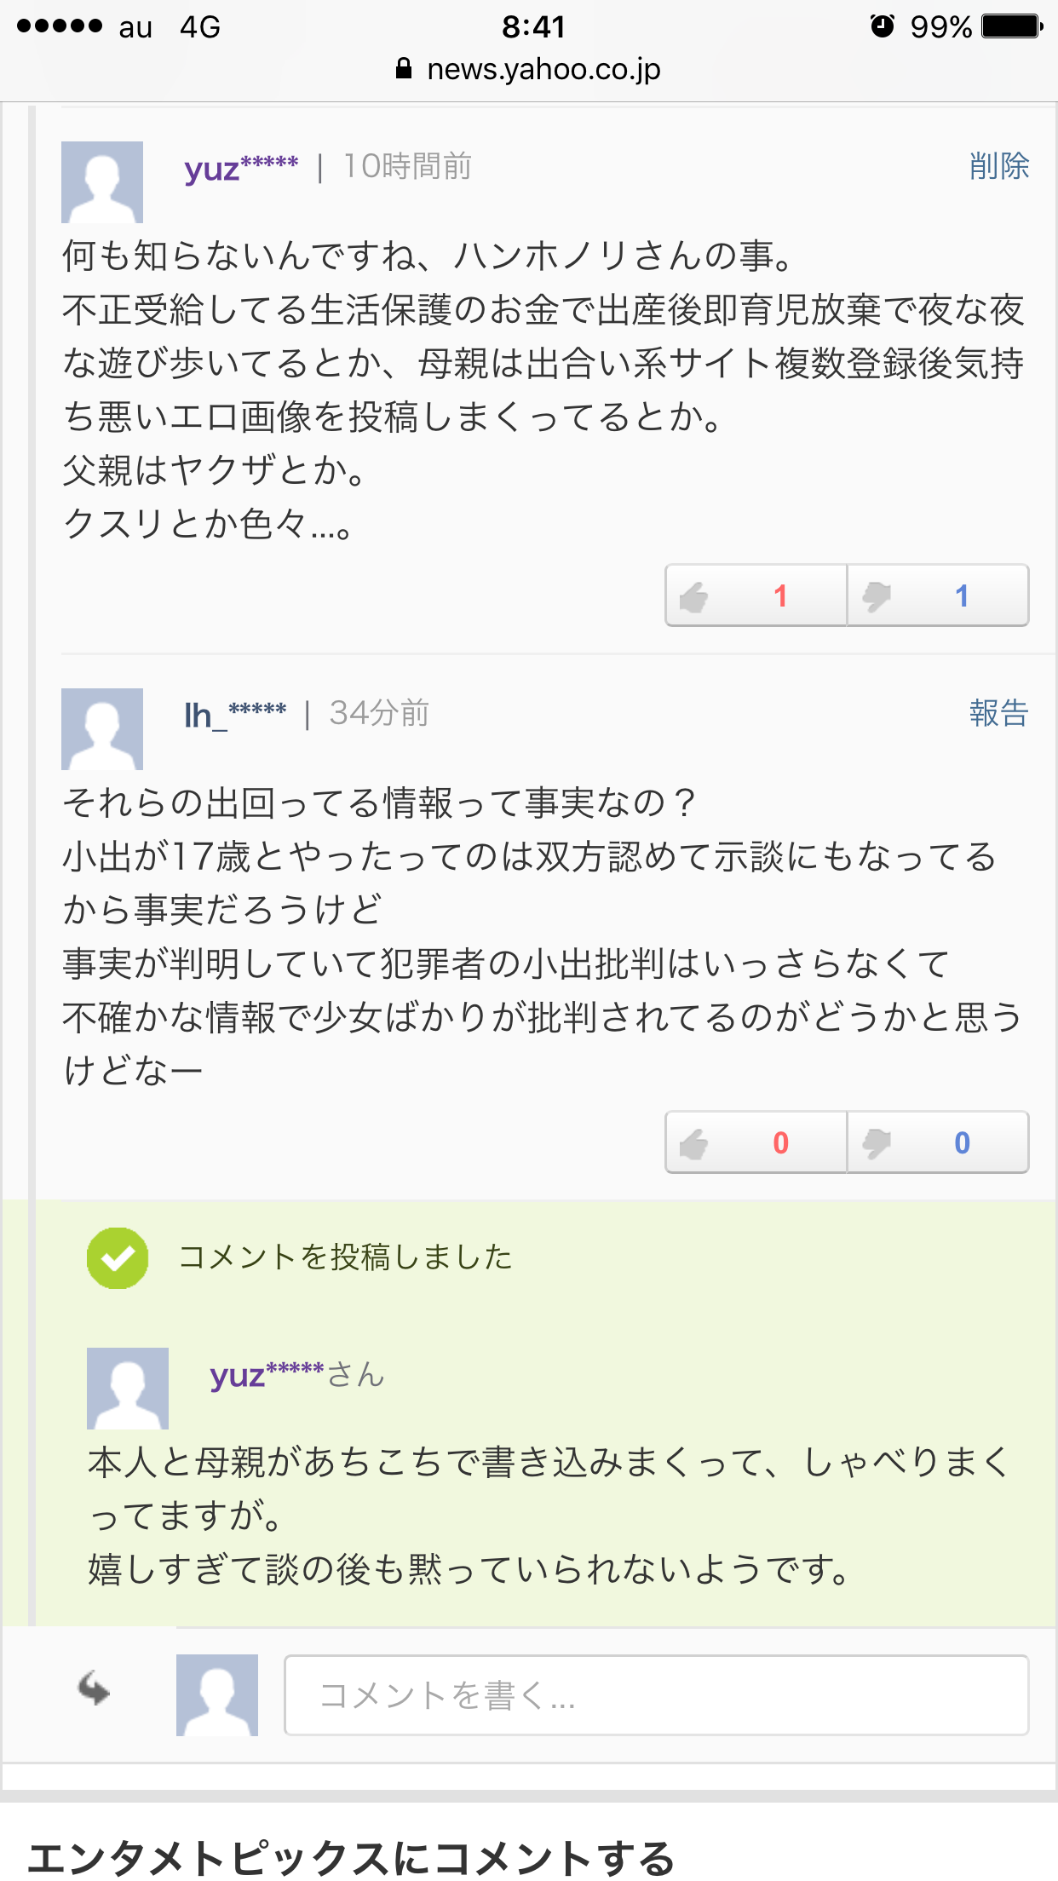Open the エンタメトピックスにコメントする heading
Screen dimensions: 1058x1881
[351, 1857]
